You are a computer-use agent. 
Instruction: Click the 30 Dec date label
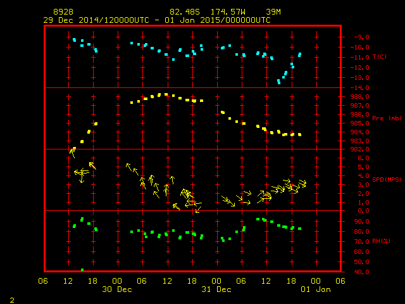(116, 289)
